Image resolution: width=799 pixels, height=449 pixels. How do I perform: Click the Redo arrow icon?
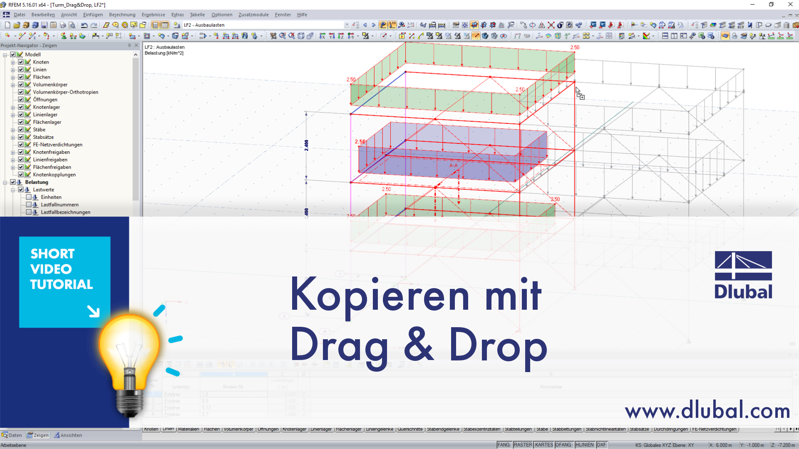pyautogui.click(x=94, y=25)
